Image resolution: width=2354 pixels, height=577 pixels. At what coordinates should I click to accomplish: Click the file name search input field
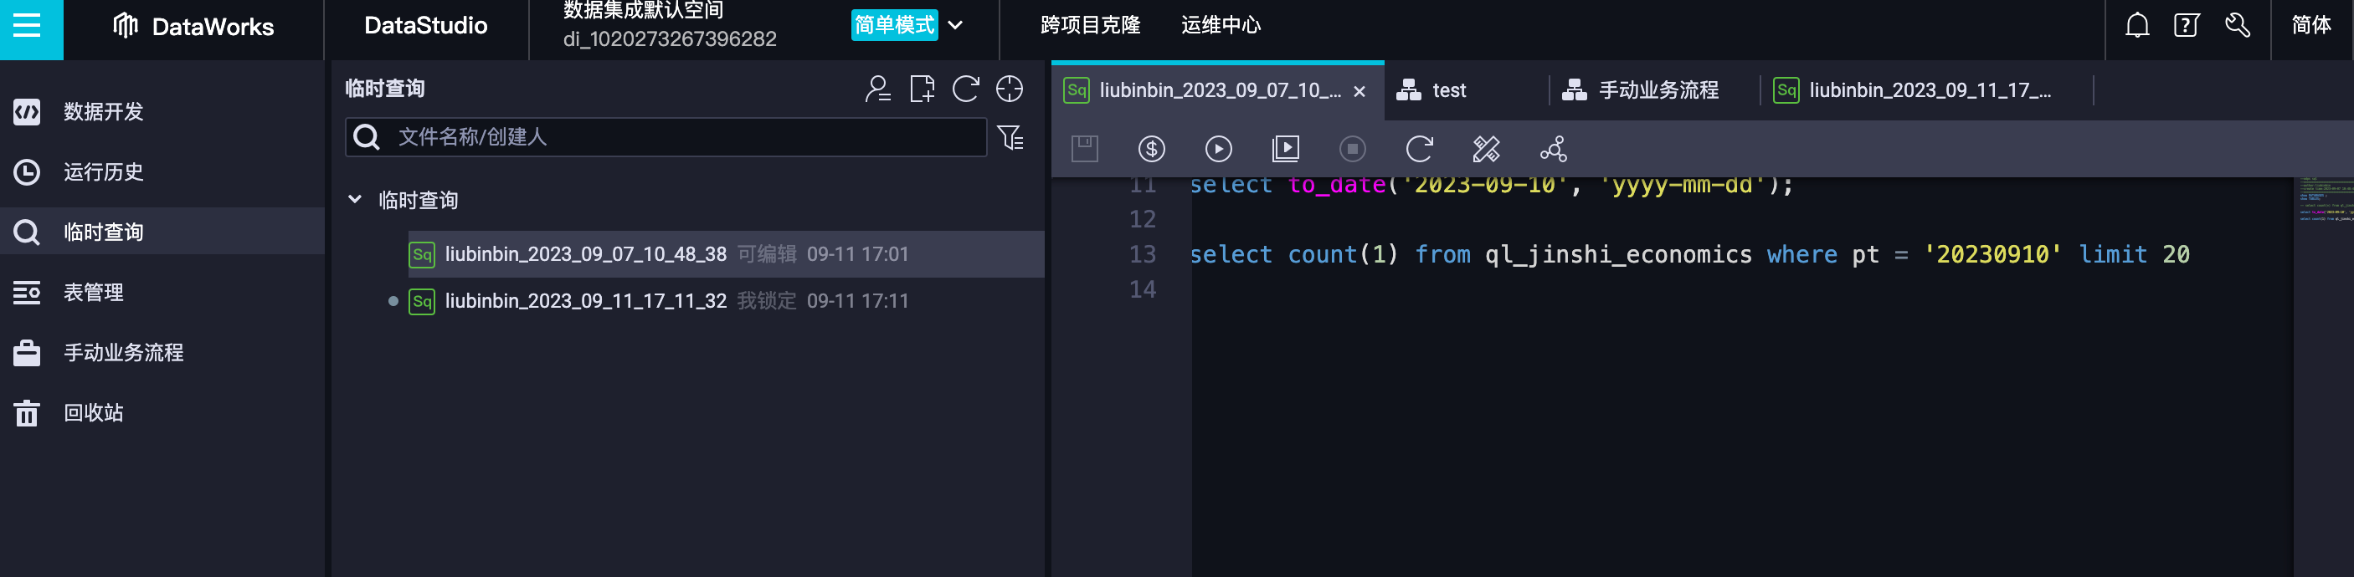pyautogui.click(x=686, y=138)
